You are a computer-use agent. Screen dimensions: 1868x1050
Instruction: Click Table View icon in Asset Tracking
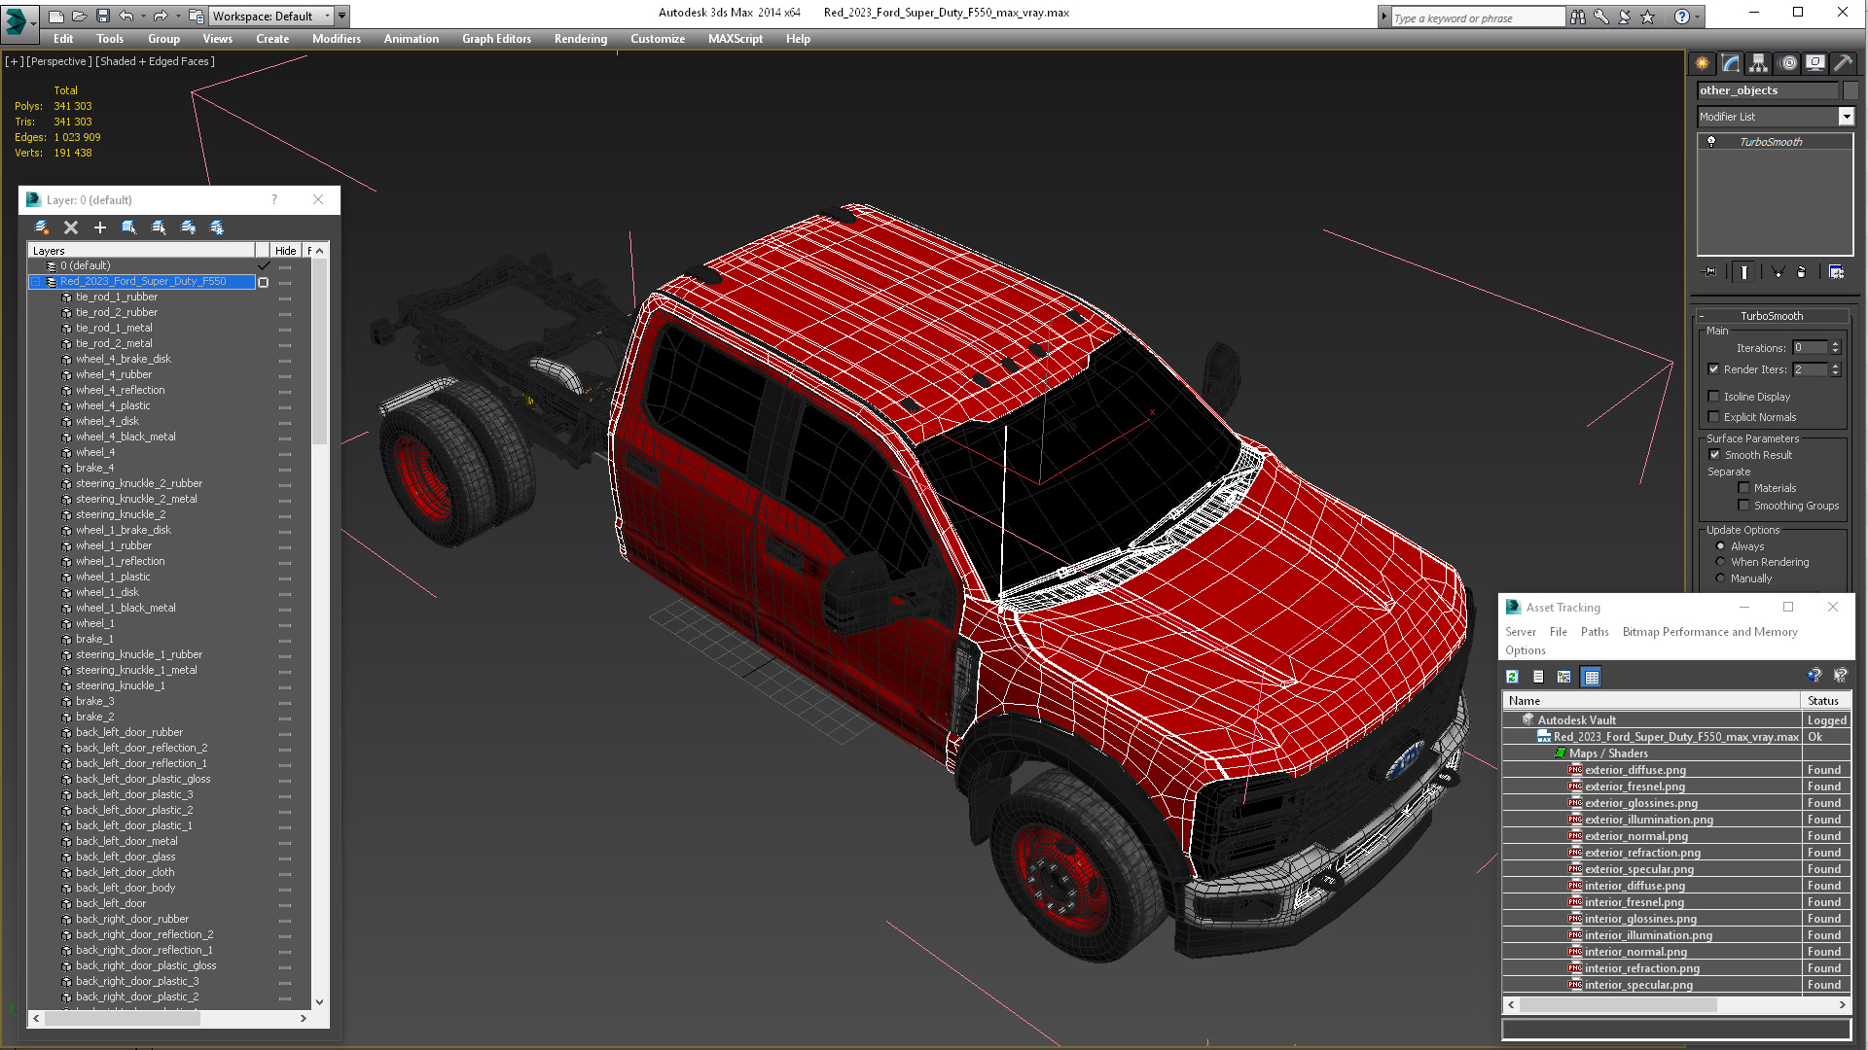tap(1592, 677)
